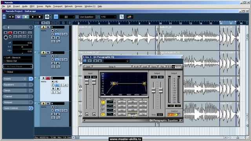Click the band 1 Gain value field
Viewport: 251px width, 141px height.
pos(122,102)
